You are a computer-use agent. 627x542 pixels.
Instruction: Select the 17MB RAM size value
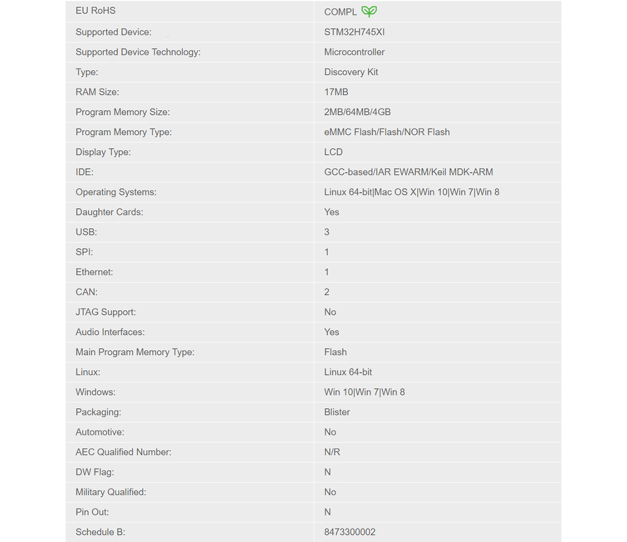click(336, 92)
